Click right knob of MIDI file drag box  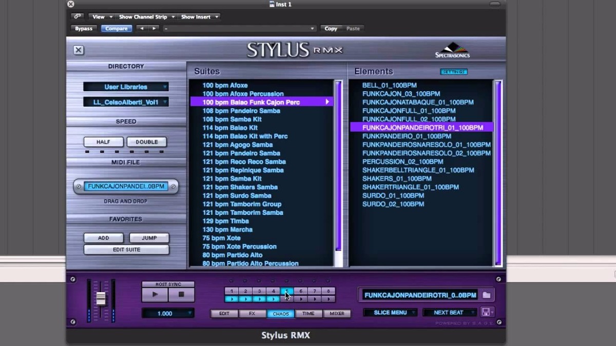click(174, 187)
